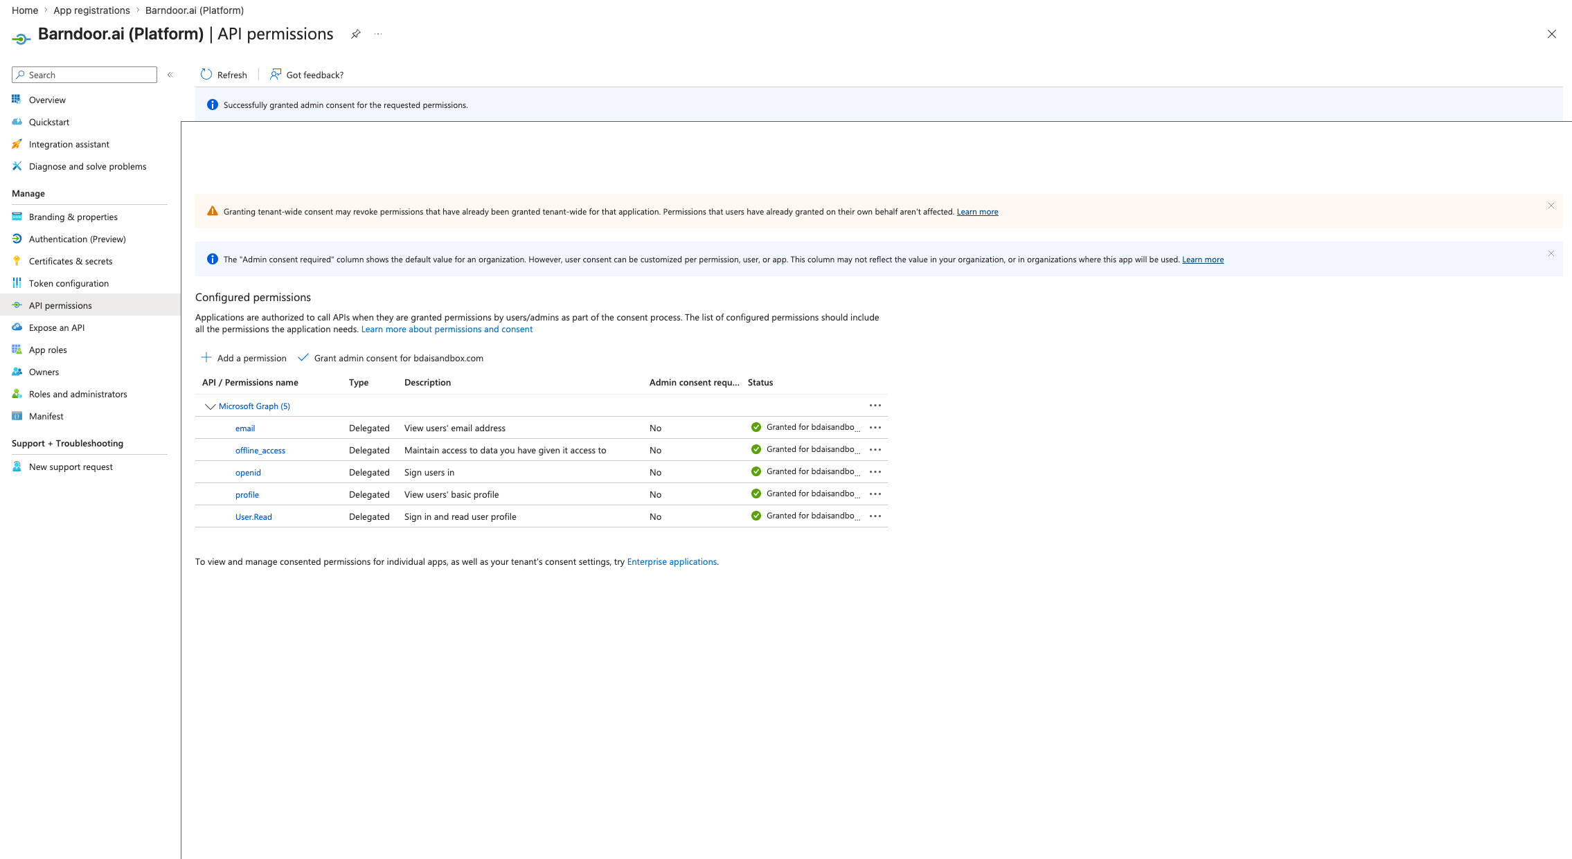This screenshot has width=1572, height=859.
Task: Click the Status column header
Action: click(760, 382)
